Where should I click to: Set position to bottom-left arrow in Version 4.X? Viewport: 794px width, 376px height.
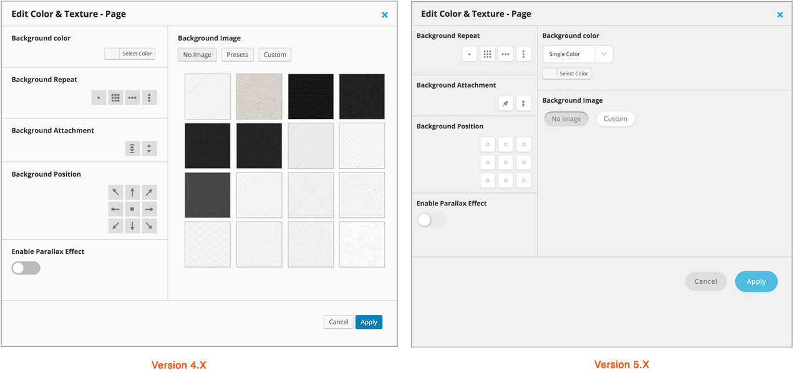click(115, 226)
